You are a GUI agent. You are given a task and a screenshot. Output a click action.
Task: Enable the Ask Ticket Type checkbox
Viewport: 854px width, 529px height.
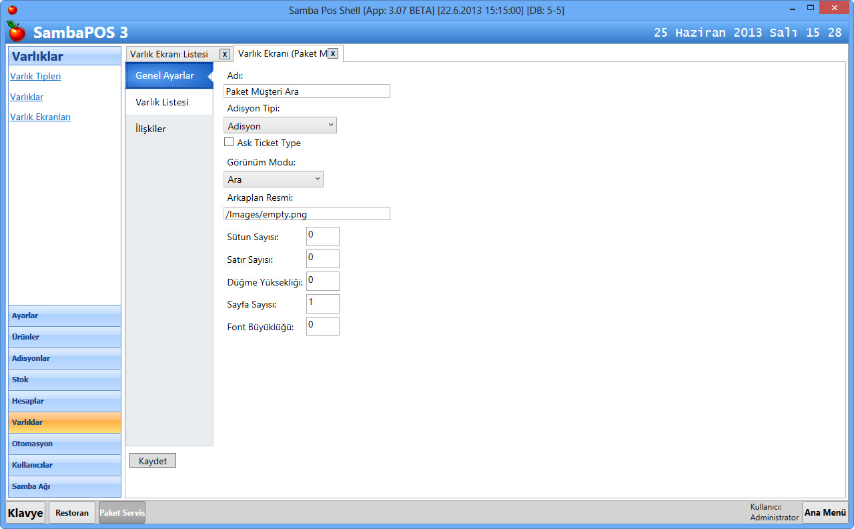point(229,142)
